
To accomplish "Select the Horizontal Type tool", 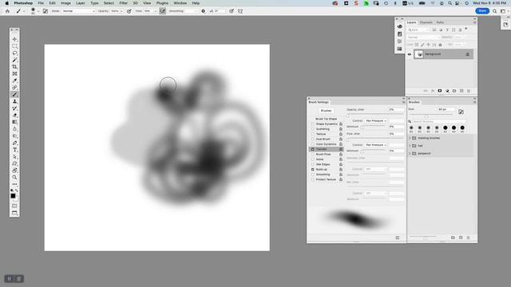I will coord(14,150).
